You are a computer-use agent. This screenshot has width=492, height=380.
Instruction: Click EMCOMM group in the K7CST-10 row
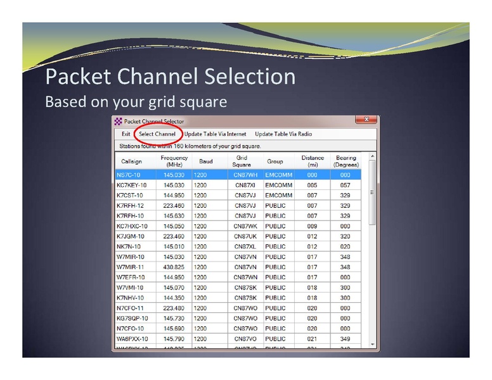point(278,195)
